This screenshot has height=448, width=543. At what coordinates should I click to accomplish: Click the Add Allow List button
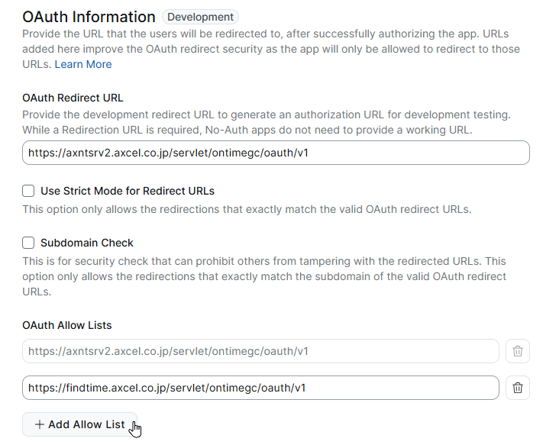point(80,424)
